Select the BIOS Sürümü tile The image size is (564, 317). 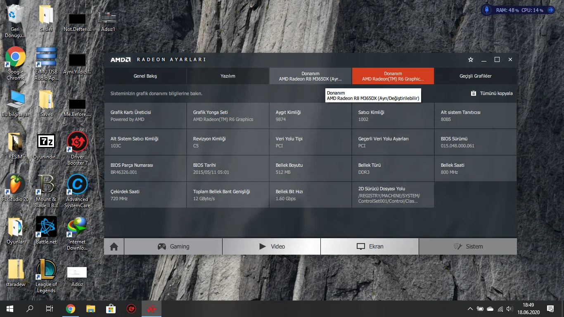[476, 142]
